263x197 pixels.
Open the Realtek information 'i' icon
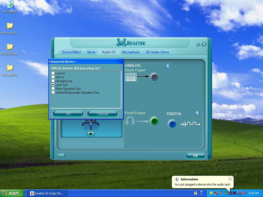[61, 155]
